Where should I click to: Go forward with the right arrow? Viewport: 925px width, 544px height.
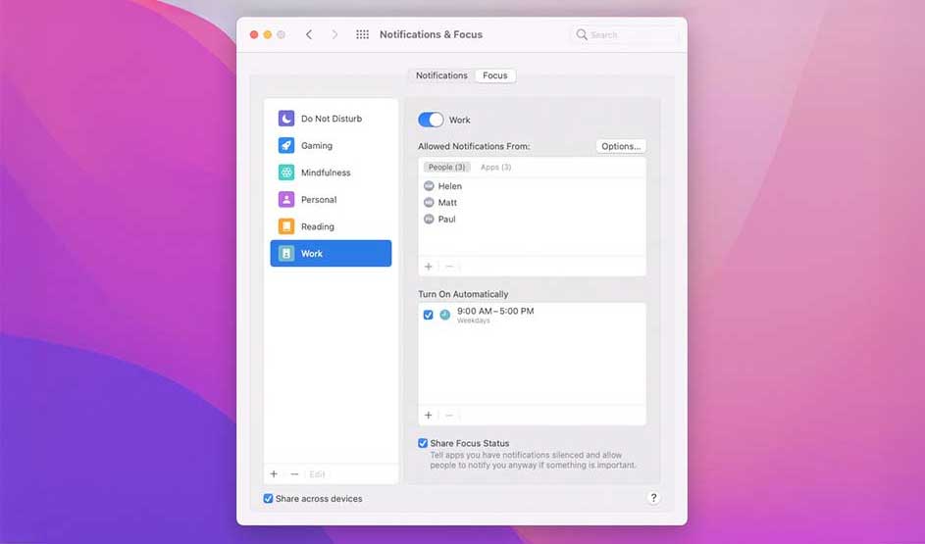click(334, 34)
